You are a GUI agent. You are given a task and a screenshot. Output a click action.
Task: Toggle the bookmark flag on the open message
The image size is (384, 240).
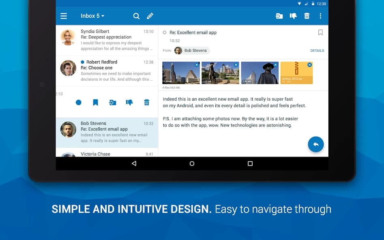pos(320,32)
